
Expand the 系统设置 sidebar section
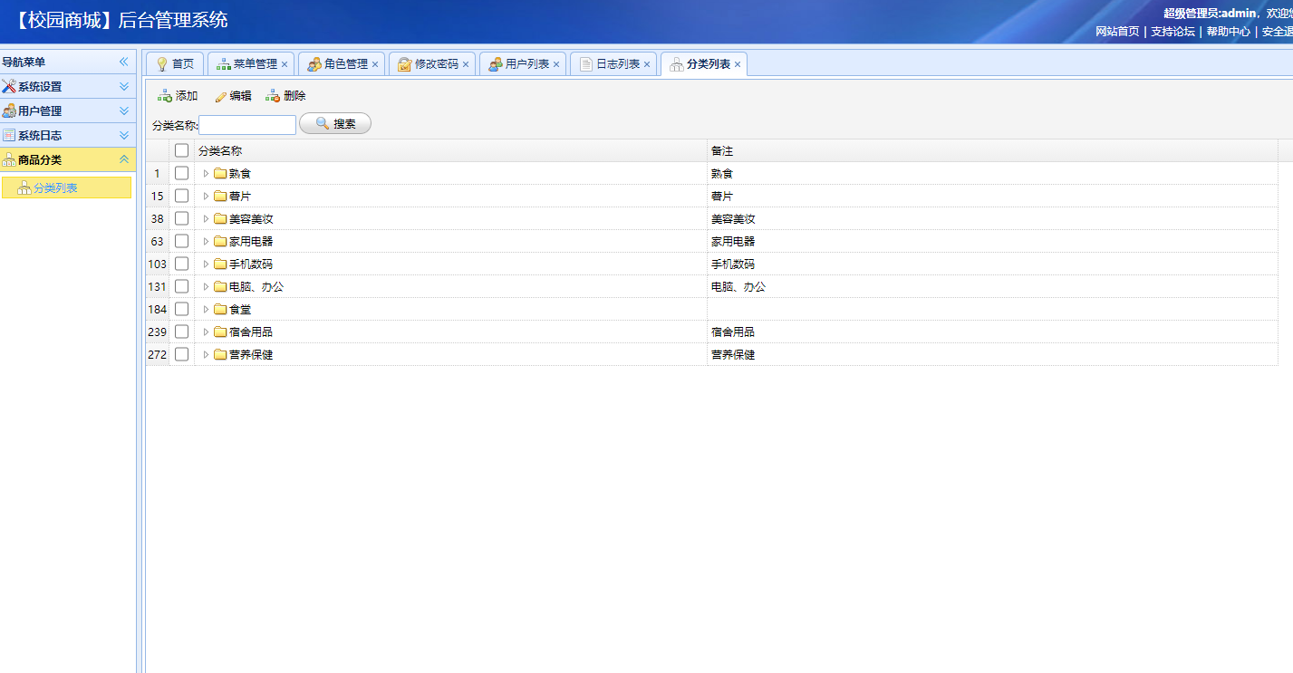point(124,86)
